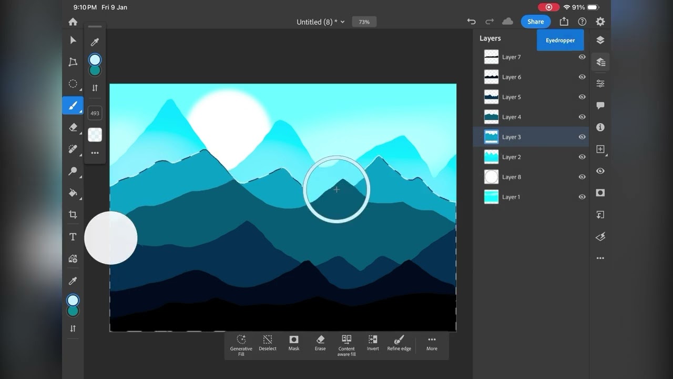Add a new layer

click(x=600, y=149)
